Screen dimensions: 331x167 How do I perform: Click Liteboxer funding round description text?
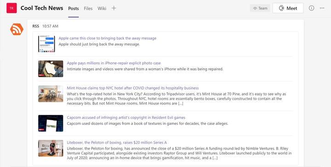(x=179, y=153)
